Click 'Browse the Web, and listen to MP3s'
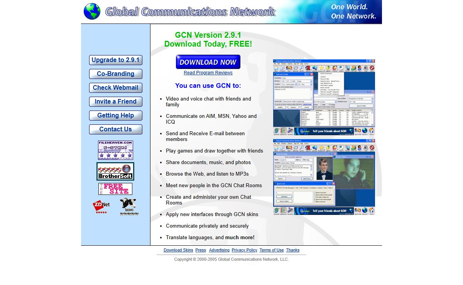The width and height of the screenshot is (463, 285). [x=207, y=174]
